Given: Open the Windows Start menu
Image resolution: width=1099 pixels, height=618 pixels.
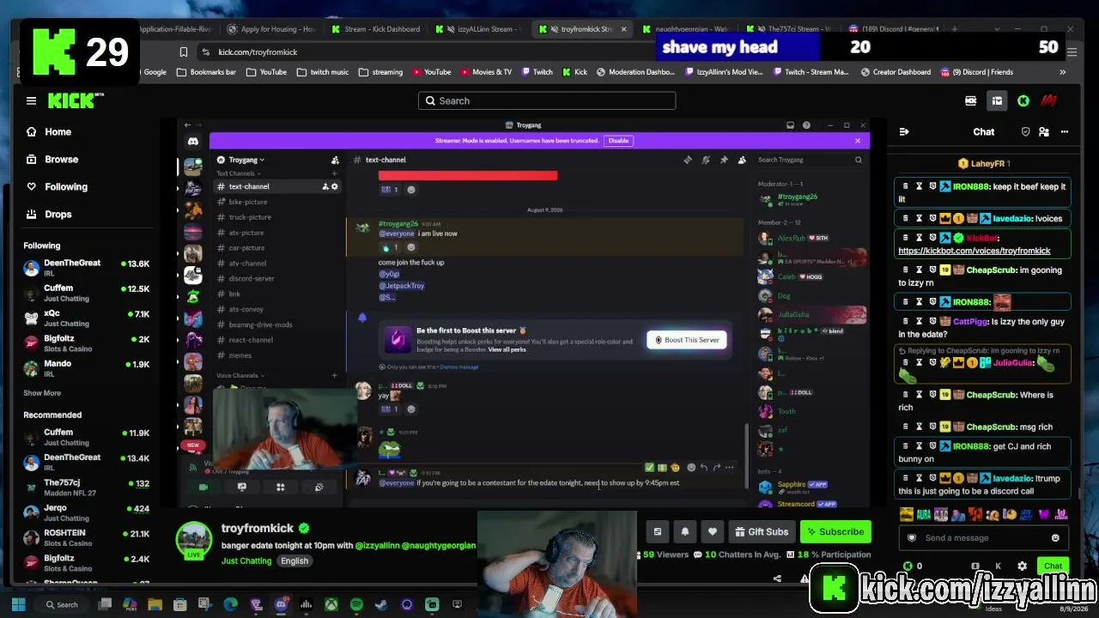Looking at the screenshot, I should click(18, 604).
